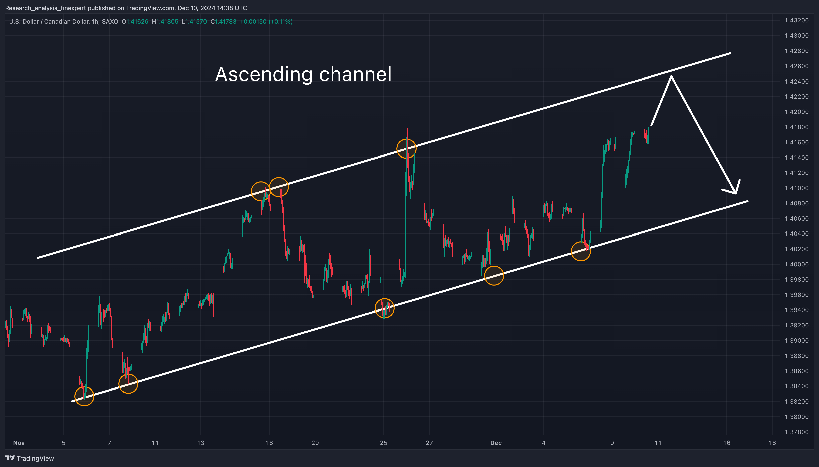Click the low value L1.41570

click(x=194, y=22)
